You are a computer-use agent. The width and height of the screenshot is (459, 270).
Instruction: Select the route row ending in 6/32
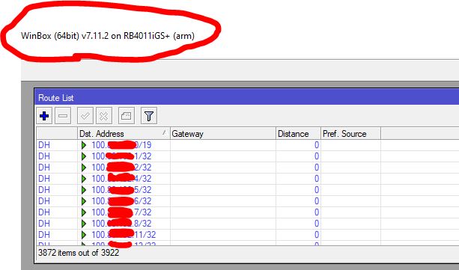247,201
